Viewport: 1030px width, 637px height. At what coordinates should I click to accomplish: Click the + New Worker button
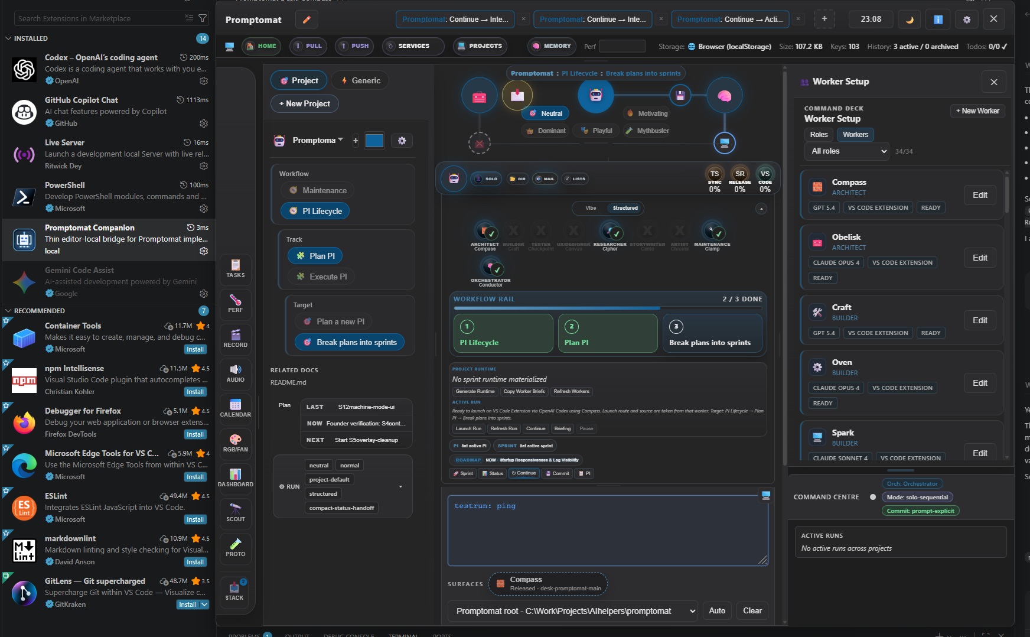click(977, 111)
